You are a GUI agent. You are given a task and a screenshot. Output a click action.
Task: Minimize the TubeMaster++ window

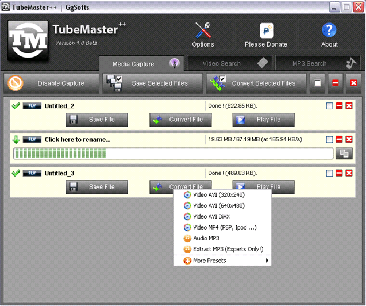(x=334, y=7)
